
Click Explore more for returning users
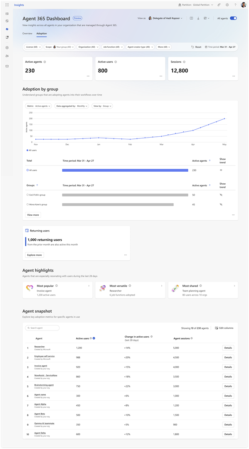point(35,255)
